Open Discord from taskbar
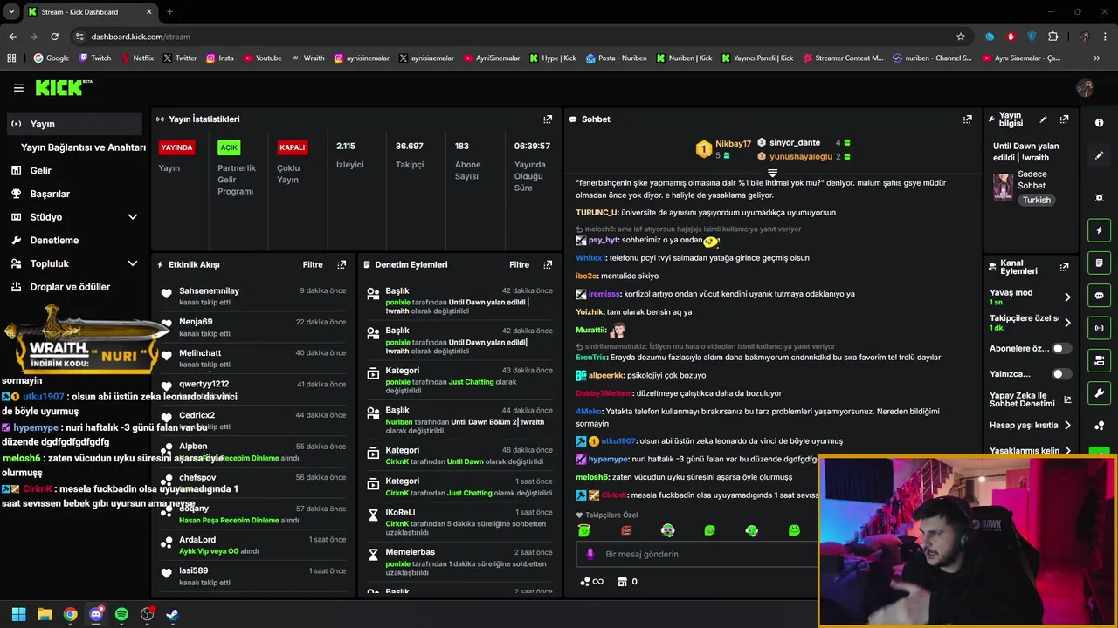This screenshot has height=628, width=1118. tap(96, 614)
